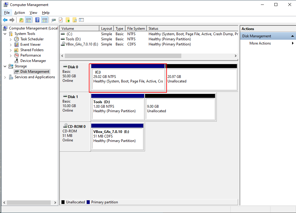
Task: Collapse the Storage tree node
Action: [x=5, y=66]
